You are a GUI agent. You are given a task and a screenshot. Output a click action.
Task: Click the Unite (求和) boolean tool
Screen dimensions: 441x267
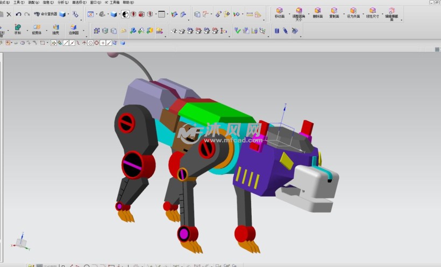pyautogui.click(x=18, y=29)
